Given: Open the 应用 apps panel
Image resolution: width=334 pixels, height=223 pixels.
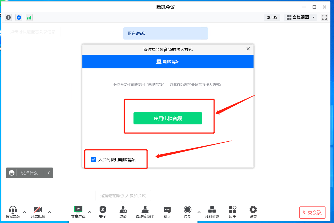Looking at the screenshot, I should [233, 212].
